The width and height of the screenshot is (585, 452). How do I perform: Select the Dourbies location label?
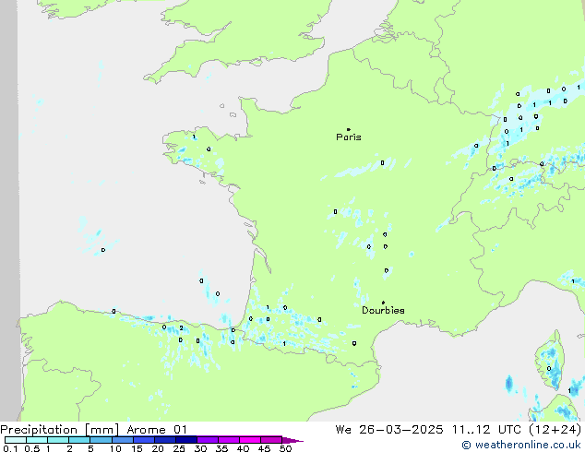point(383,310)
